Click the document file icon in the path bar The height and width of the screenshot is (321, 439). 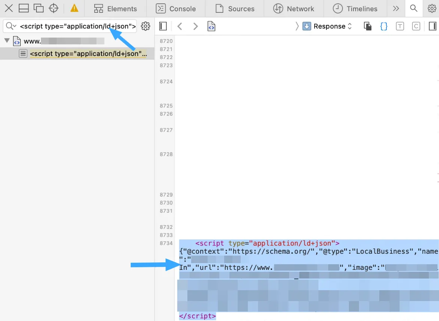pos(211,26)
